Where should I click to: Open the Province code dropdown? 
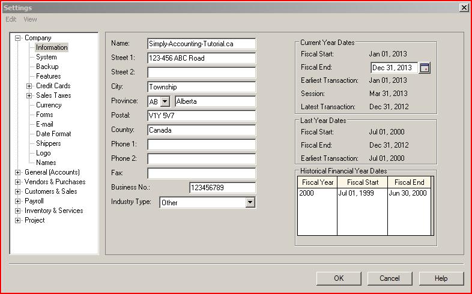pos(165,101)
